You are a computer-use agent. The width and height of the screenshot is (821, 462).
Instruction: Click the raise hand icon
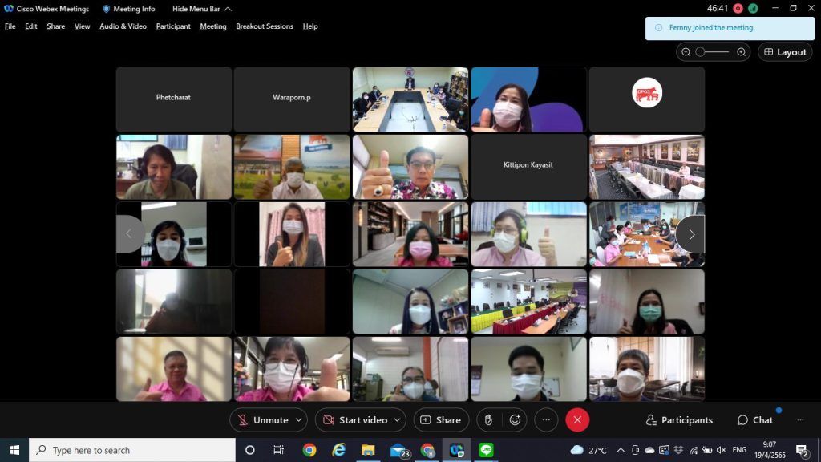[x=487, y=419]
